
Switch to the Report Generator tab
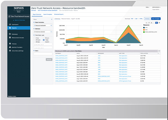37,14
